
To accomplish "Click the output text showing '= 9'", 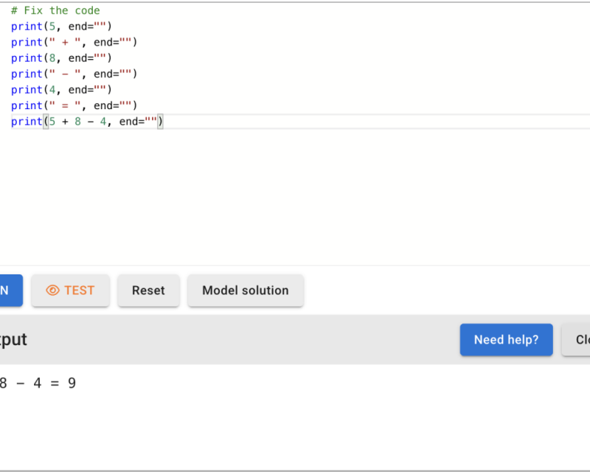I will (x=63, y=383).
